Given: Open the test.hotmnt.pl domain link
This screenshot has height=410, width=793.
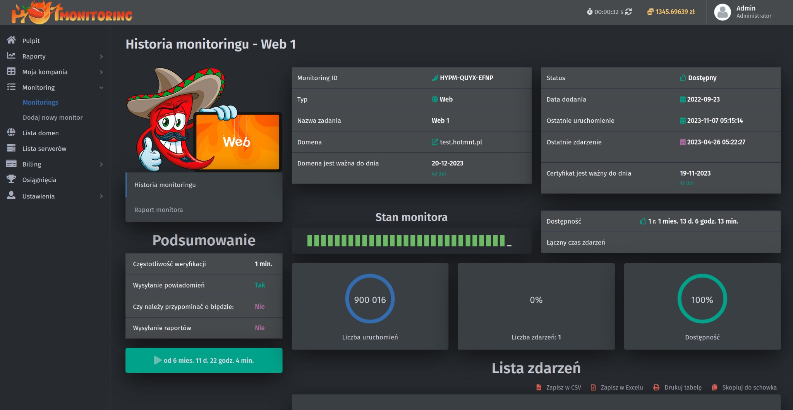Looking at the screenshot, I should 461,142.
